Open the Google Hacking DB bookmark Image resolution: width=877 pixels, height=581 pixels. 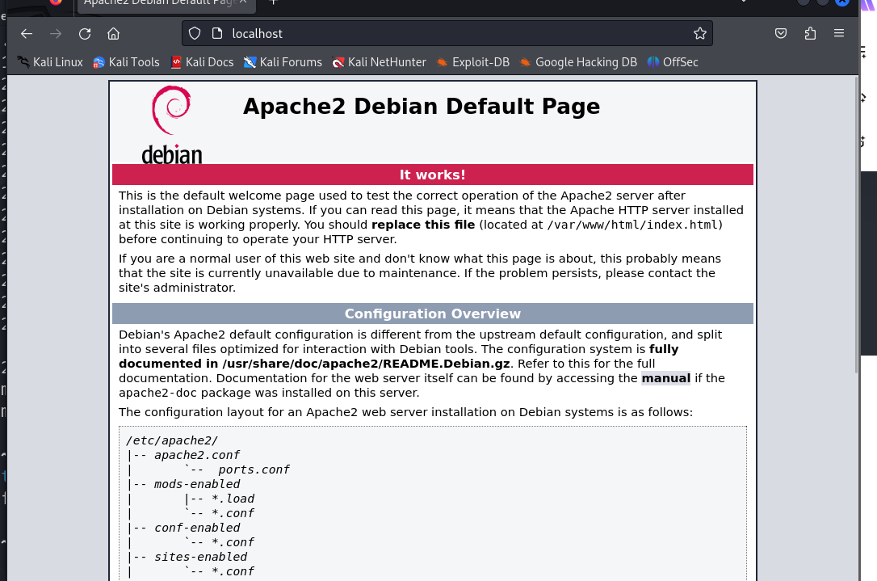point(578,62)
